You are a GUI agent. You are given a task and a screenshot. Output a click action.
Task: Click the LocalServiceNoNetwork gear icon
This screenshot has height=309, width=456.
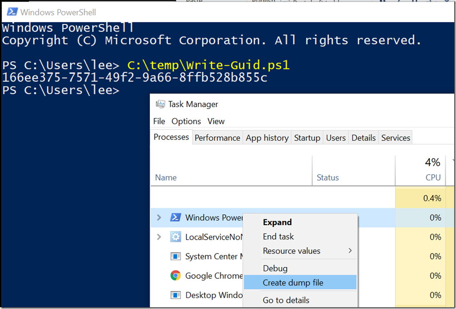175,237
